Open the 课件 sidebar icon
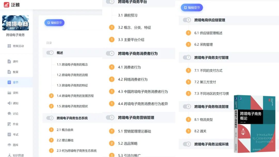 tap(9, 61)
